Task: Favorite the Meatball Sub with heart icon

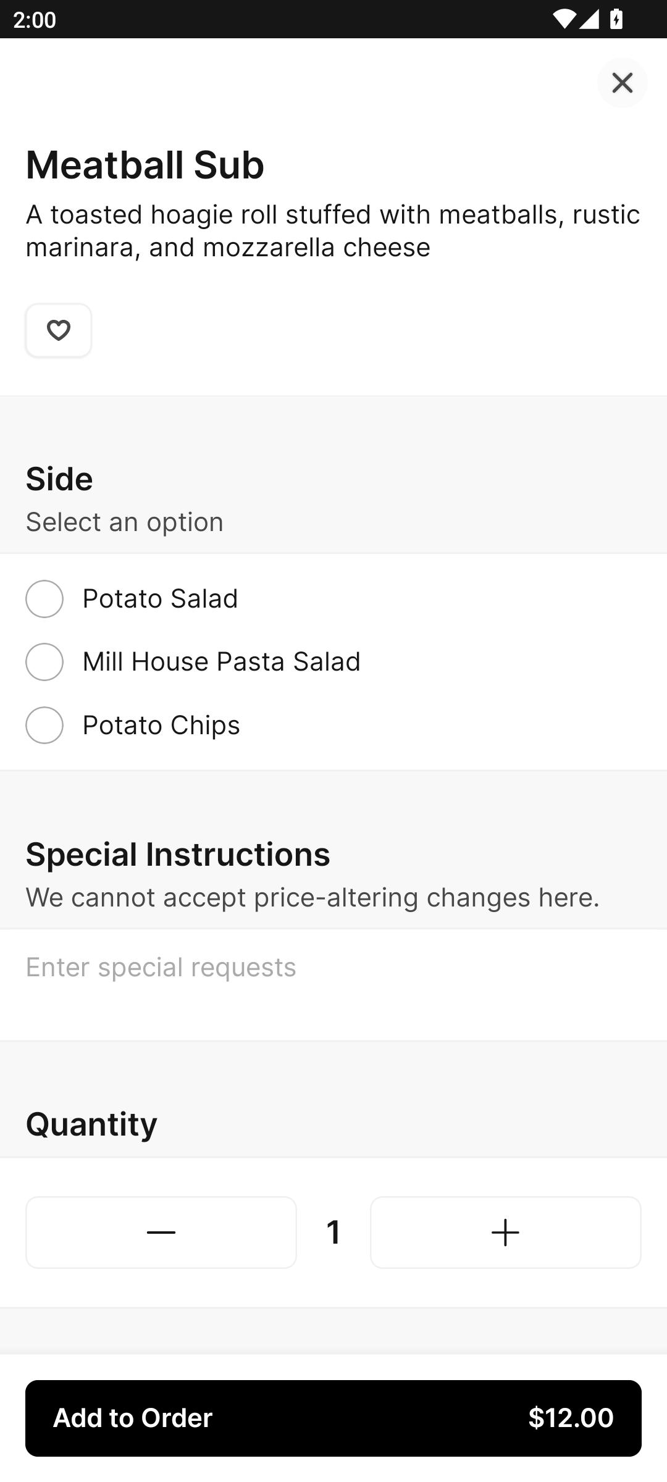Action: point(59,330)
